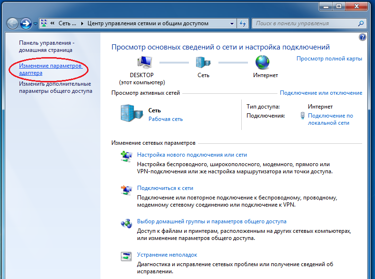This screenshot has width=375, height=279.
Task: Click the Back navigation arrow button
Action: [12, 23]
